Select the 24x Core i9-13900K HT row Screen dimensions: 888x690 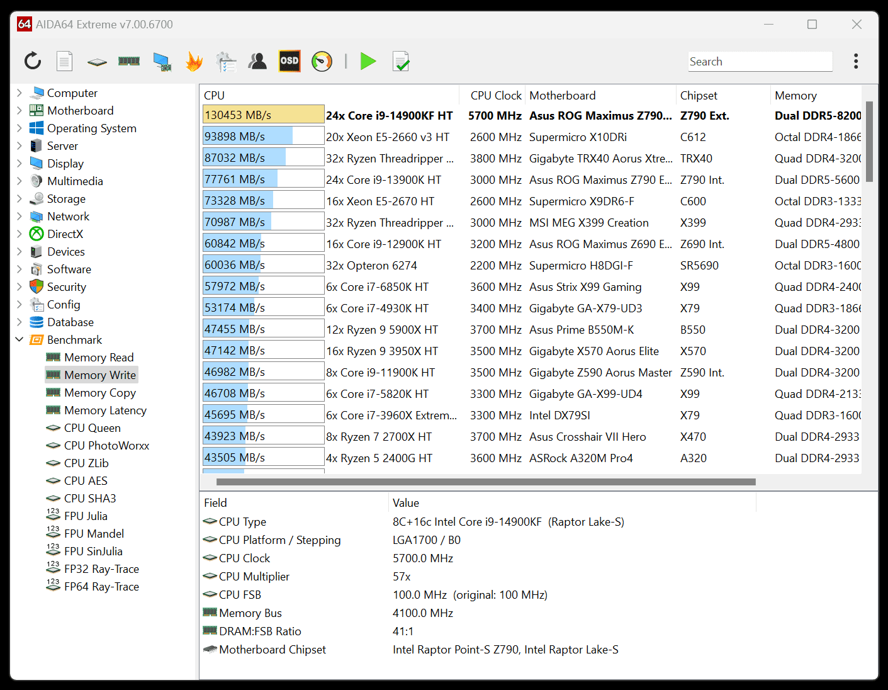[x=531, y=179]
